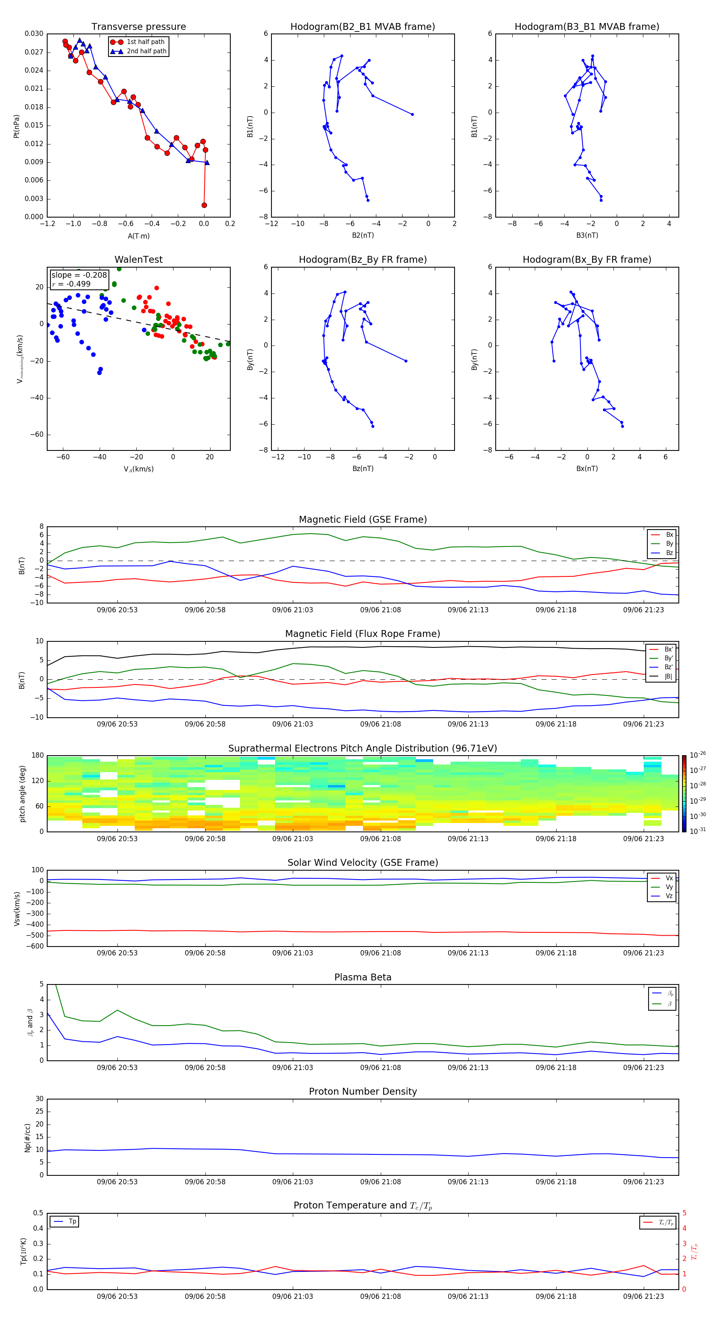Viewport: 726px width, 1332px height.
Task: Click the 'Np(#/cc)' axis label
Action: tap(28, 1137)
